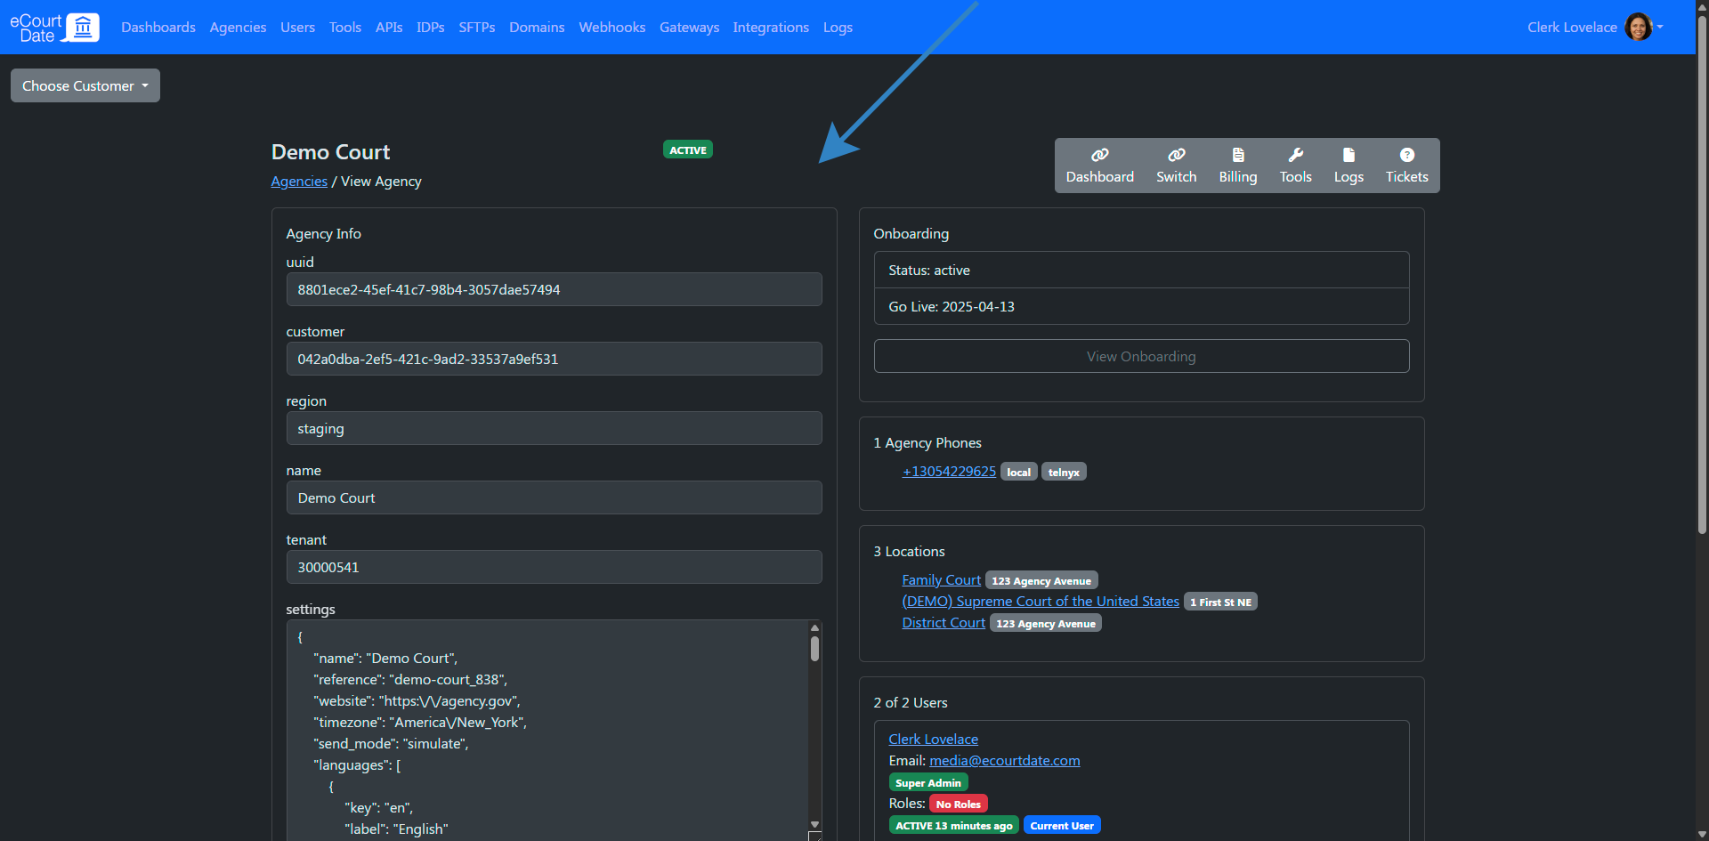This screenshot has width=1709, height=841.
Task: Open Domains navigation item
Action: click(x=537, y=28)
